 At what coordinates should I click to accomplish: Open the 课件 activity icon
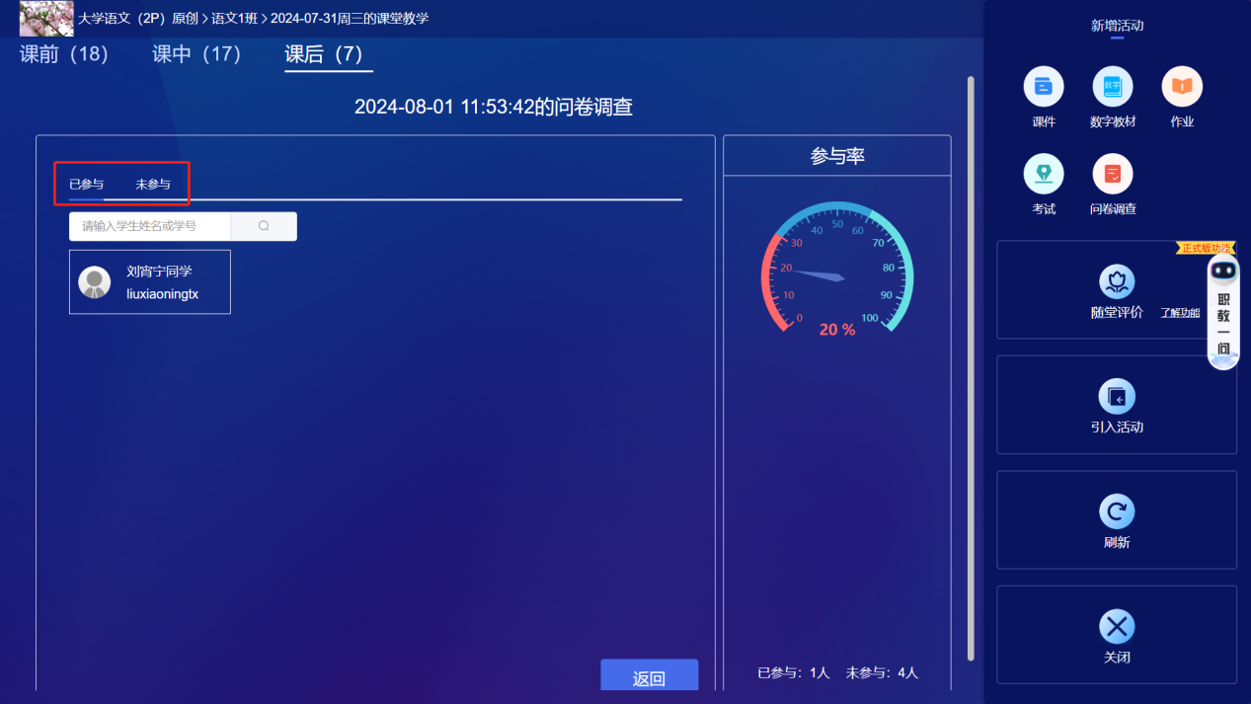coord(1044,87)
